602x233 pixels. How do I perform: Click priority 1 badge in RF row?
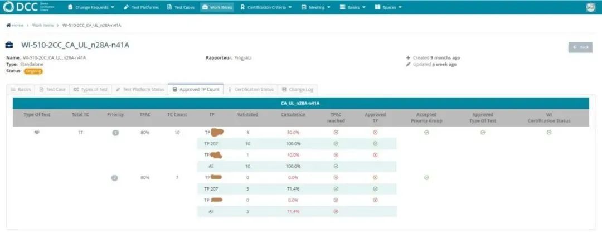[x=115, y=133]
